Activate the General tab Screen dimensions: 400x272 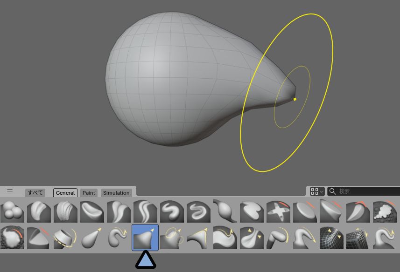pos(65,193)
